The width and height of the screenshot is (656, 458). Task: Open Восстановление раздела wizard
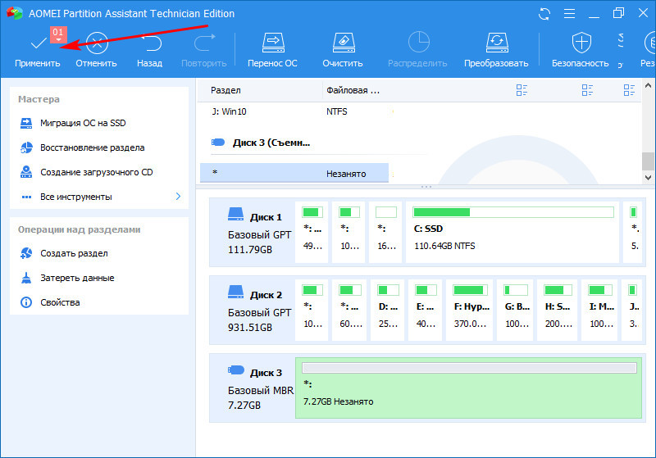(x=83, y=147)
